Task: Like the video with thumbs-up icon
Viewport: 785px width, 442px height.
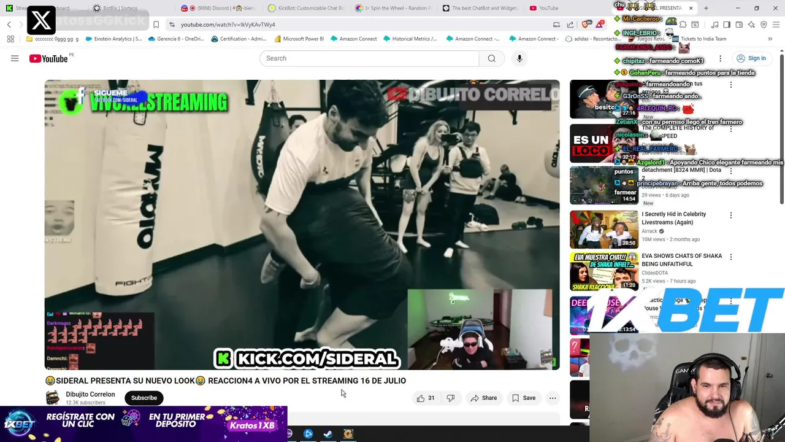Action: (x=426, y=398)
